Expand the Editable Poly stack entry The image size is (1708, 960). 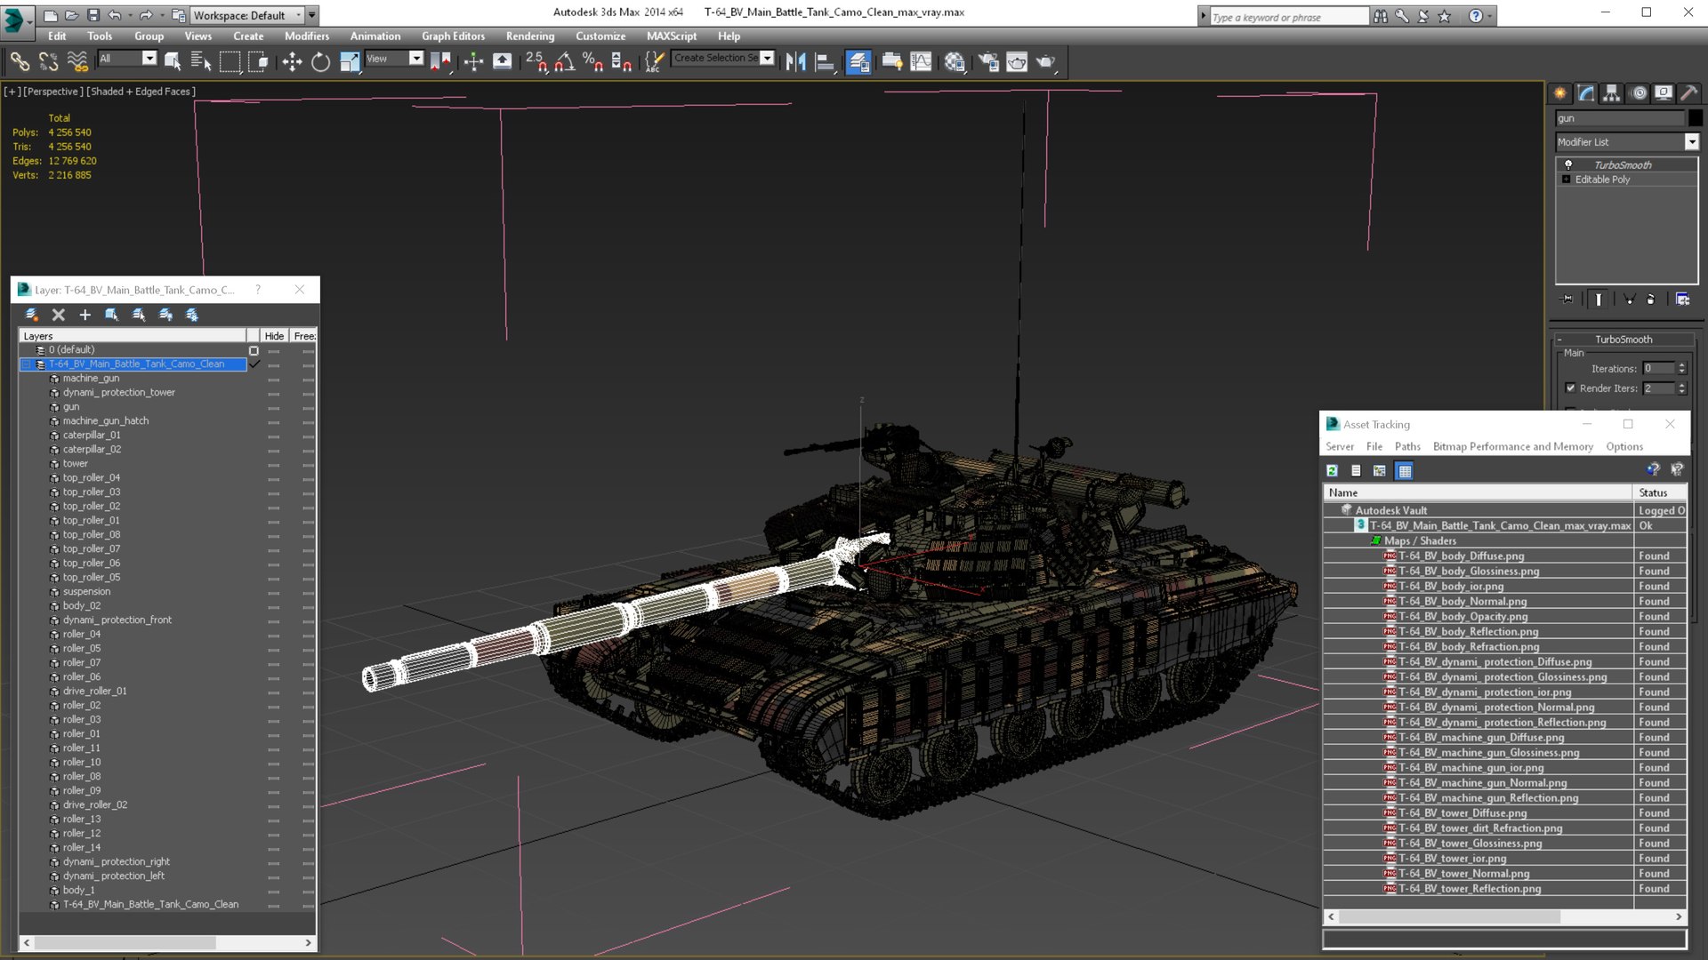tap(1567, 180)
